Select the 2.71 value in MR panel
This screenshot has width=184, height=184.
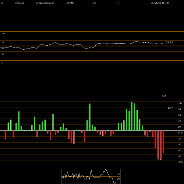[170, 108]
